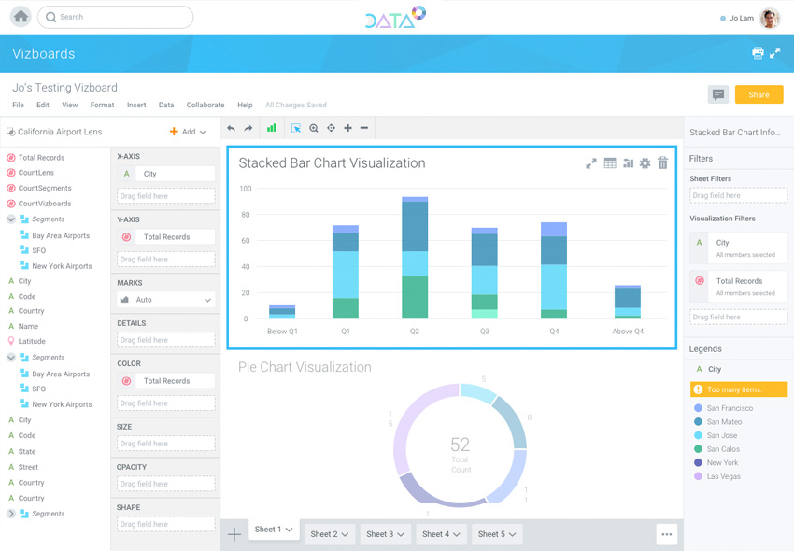Print the vizboard using printer icon
Viewport: 794px width, 551px height.
pyautogui.click(x=758, y=53)
